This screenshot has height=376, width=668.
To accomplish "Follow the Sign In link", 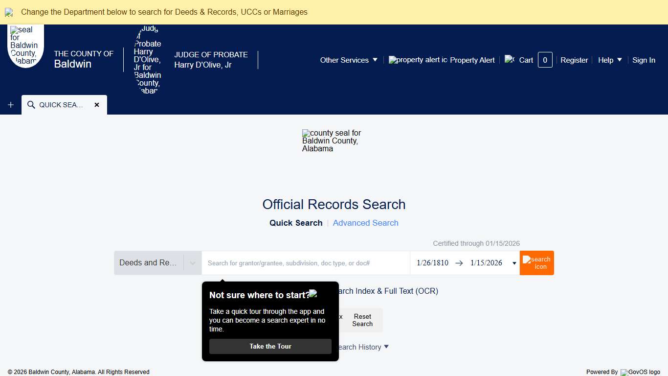I will (644, 60).
